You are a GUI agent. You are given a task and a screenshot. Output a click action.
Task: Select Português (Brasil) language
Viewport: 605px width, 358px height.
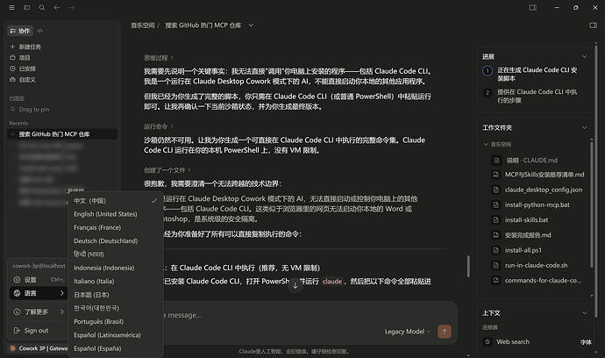tap(115, 321)
